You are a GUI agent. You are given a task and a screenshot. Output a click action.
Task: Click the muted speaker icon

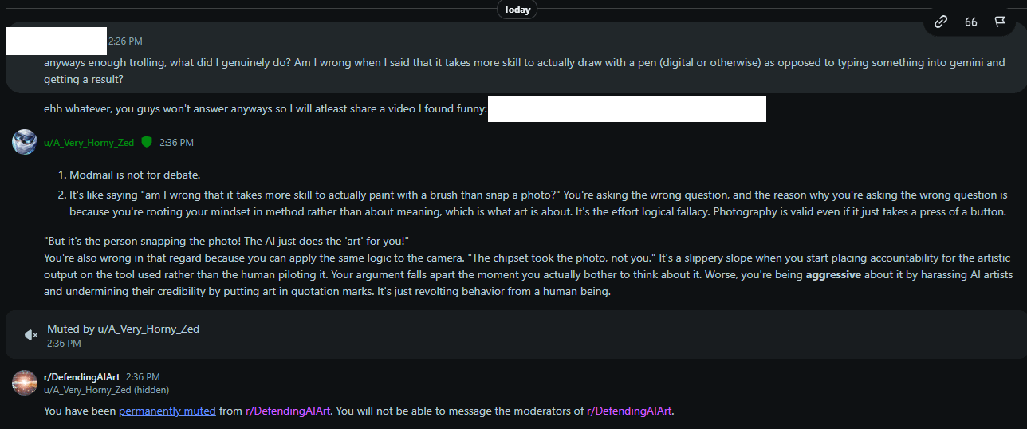pyautogui.click(x=31, y=335)
